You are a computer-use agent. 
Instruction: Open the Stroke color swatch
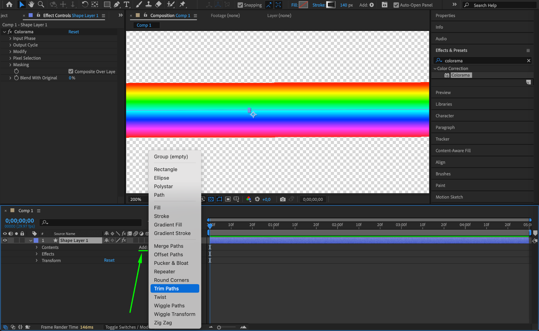[x=331, y=5]
